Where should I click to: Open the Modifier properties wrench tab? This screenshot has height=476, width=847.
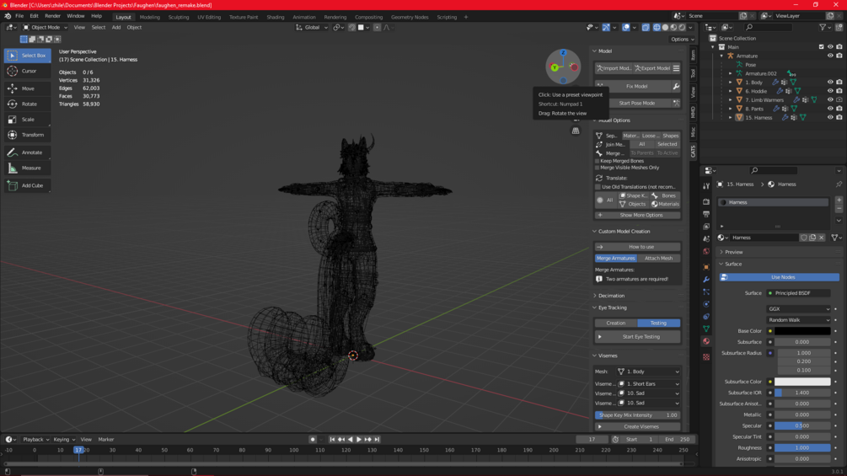[706, 280]
